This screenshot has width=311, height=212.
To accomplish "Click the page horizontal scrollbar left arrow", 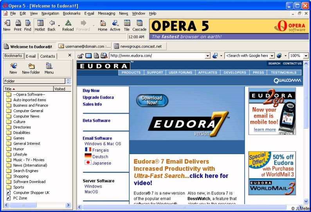I will pyautogui.click(x=79, y=207).
